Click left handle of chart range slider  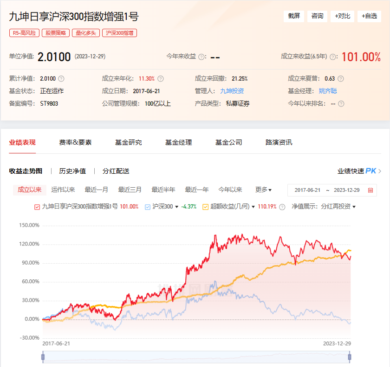[x=43, y=357]
